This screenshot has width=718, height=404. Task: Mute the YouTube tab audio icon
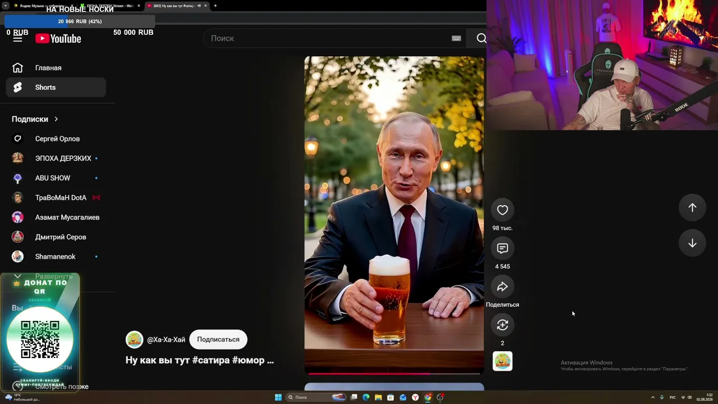199,6
